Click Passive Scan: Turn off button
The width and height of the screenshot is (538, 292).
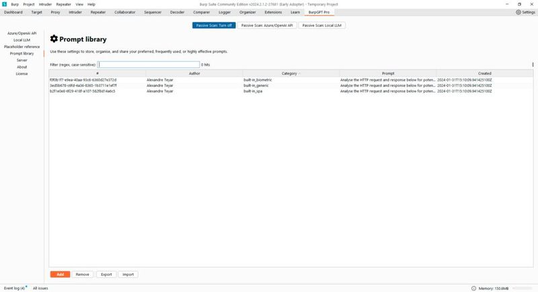coord(214,26)
